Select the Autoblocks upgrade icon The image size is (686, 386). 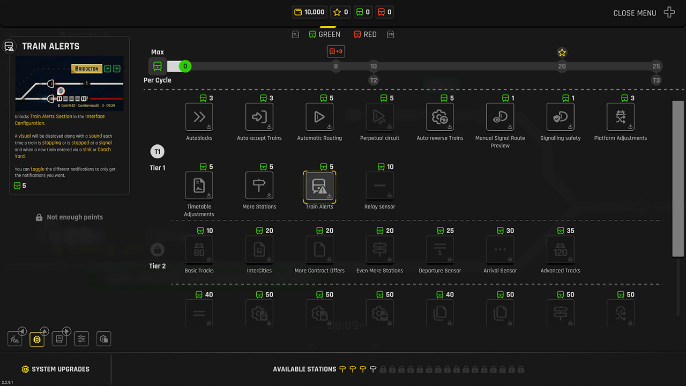tap(199, 117)
